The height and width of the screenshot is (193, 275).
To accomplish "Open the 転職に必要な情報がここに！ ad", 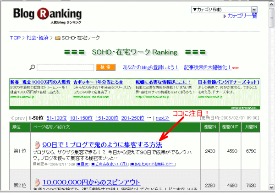I will [163, 82].
